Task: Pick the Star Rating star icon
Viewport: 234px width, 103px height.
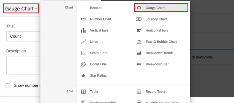Action: tap(83, 76)
